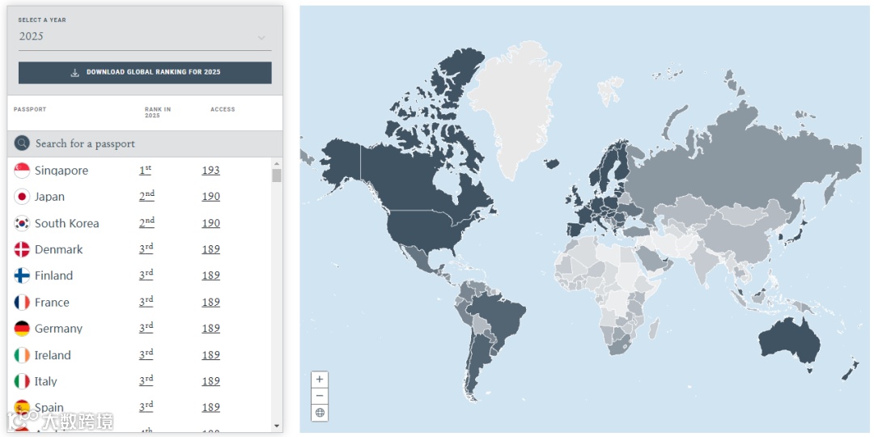This screenshot has height=437, width=874.
Task: Select the Germany passport name
Action: 58,329
